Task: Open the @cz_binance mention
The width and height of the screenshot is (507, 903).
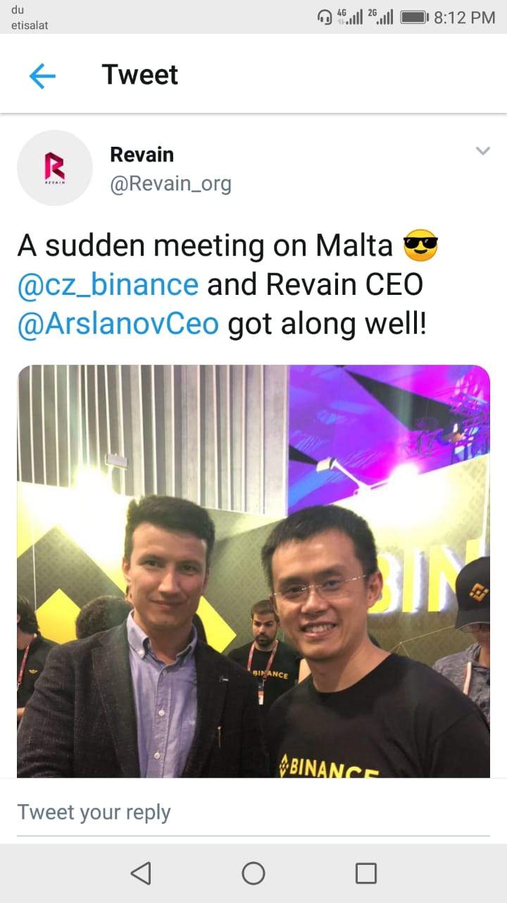Action: (x=108, y=284)
